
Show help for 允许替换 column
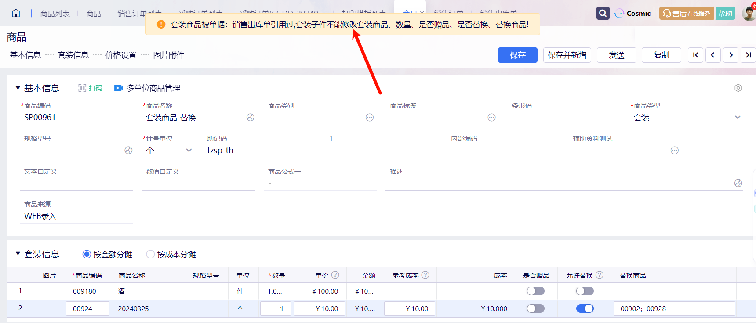pyautogui.click(x=600, y=275)
